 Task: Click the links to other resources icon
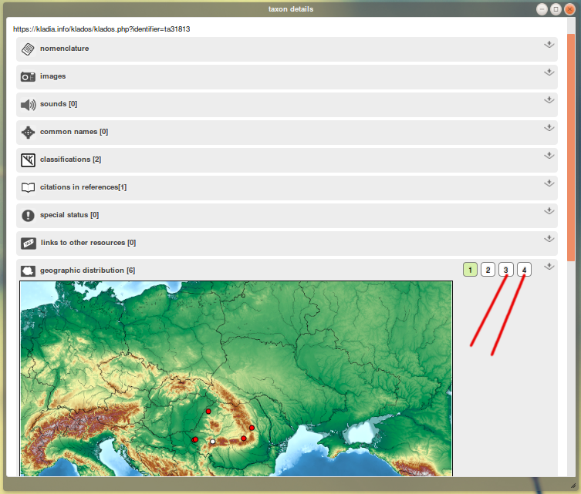point(28,243)
